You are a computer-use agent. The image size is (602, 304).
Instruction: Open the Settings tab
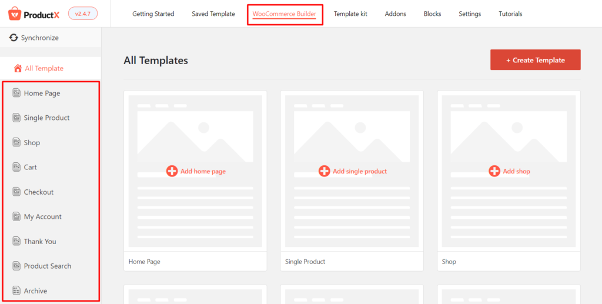(x=470, y=14)
